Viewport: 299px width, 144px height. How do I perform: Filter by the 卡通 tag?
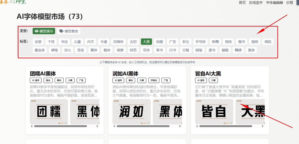tap(104, 42)
